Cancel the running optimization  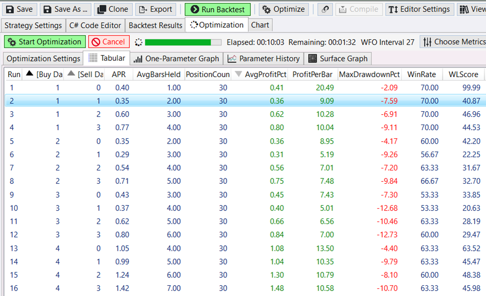[x=108, y=42]
